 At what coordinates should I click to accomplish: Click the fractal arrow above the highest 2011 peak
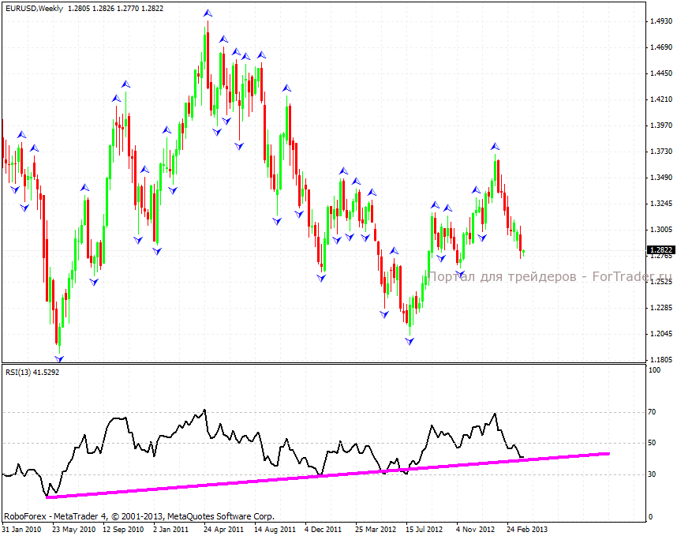click(208, 13)
